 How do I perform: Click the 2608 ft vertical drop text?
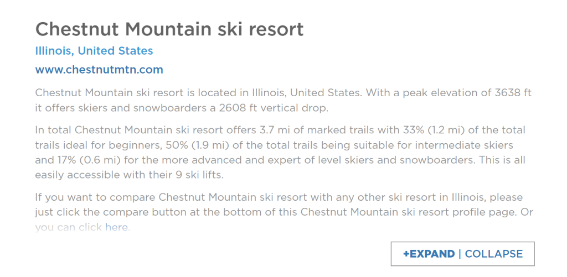pos(238,108)
